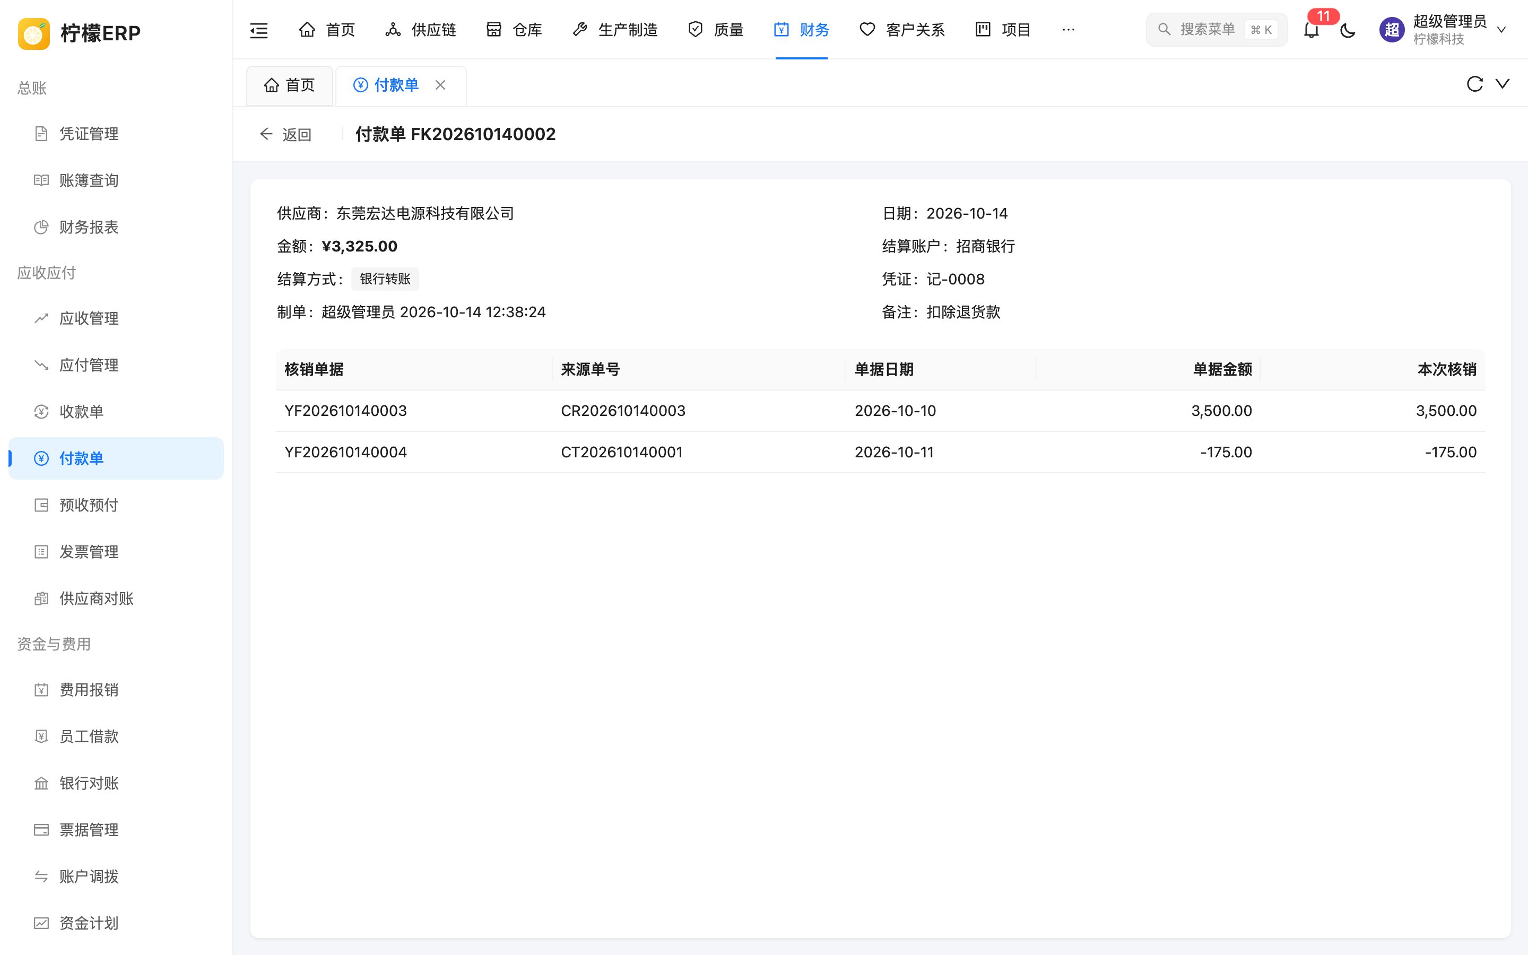Expand tab options chevron near refresh

tap(1503, 84)
